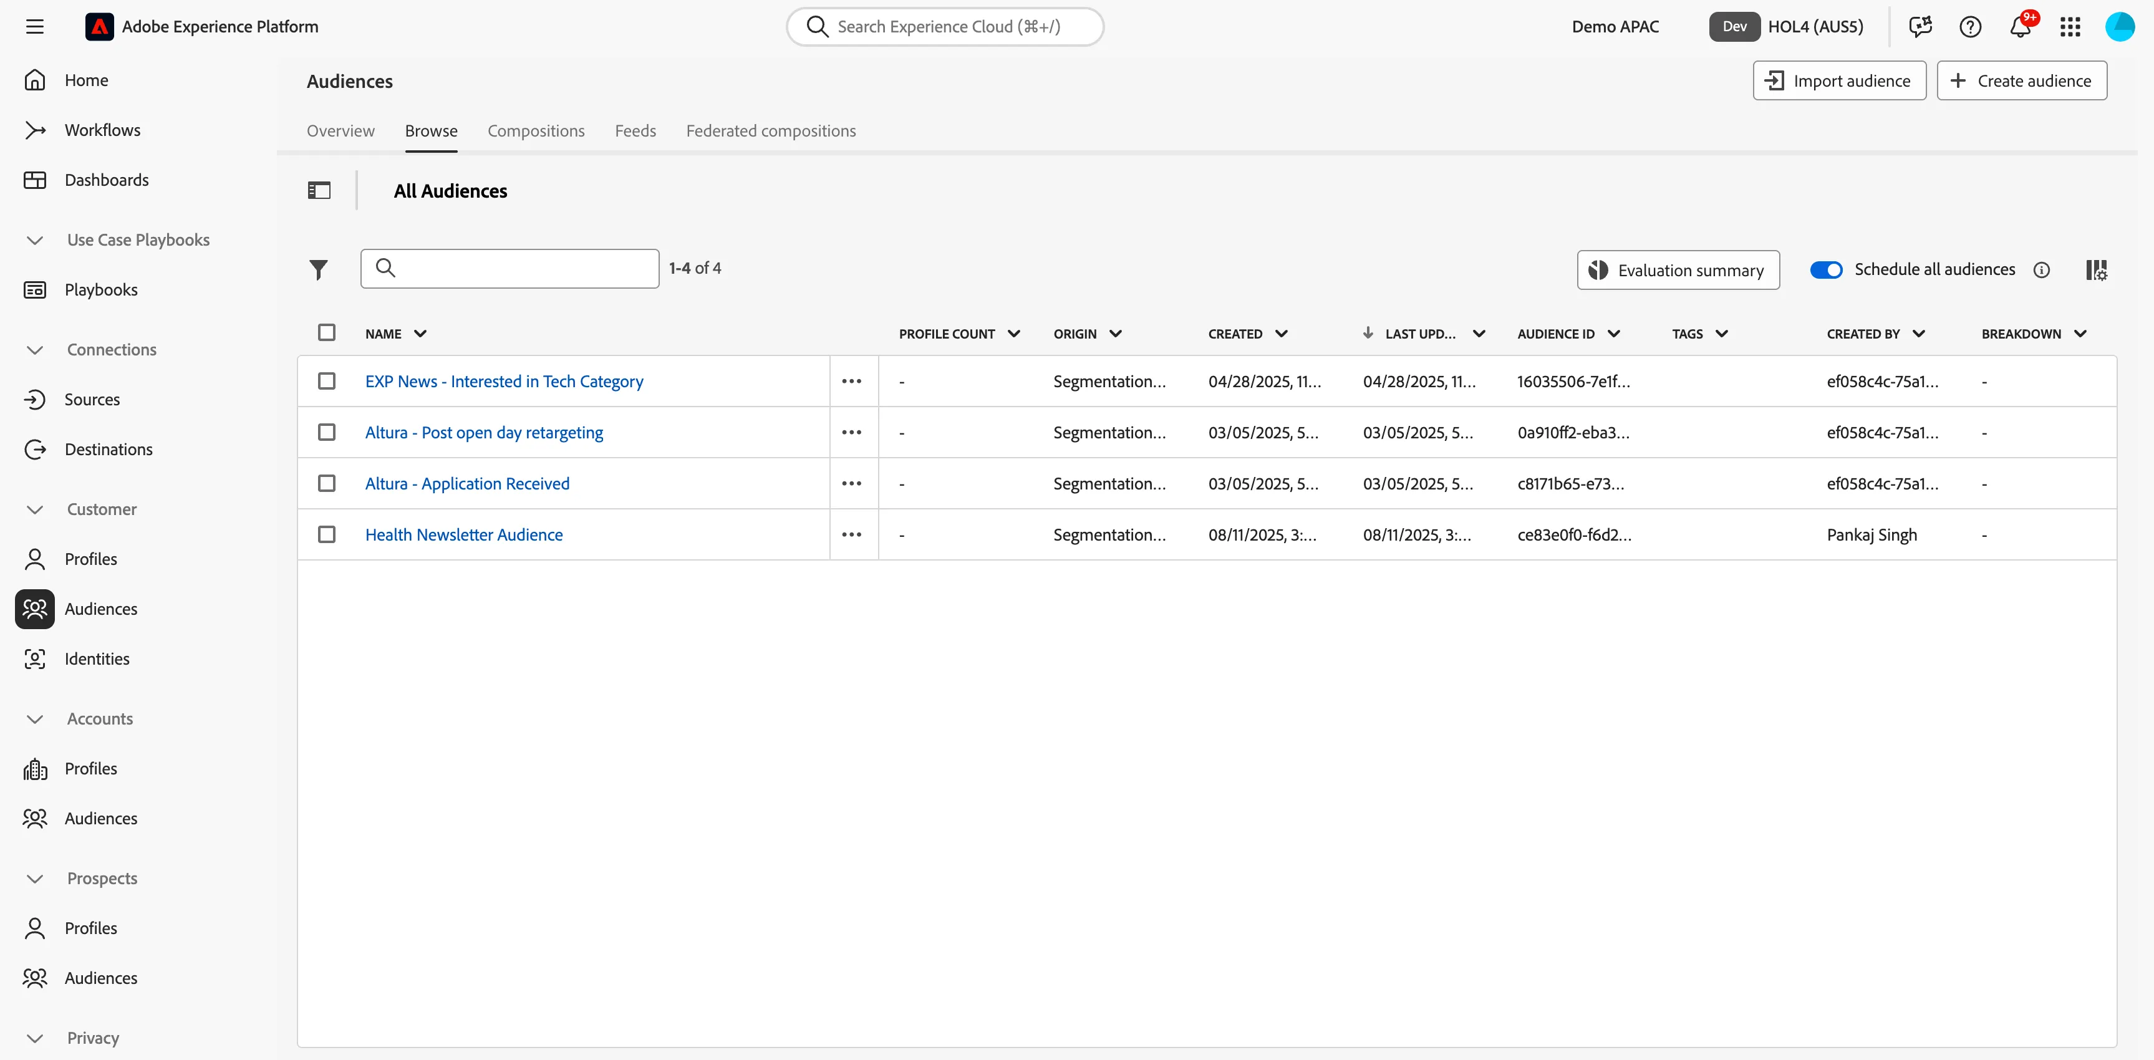Check the Altura Application Received checkbox
2154x1060 pixels.
click(x=327, y=483)
